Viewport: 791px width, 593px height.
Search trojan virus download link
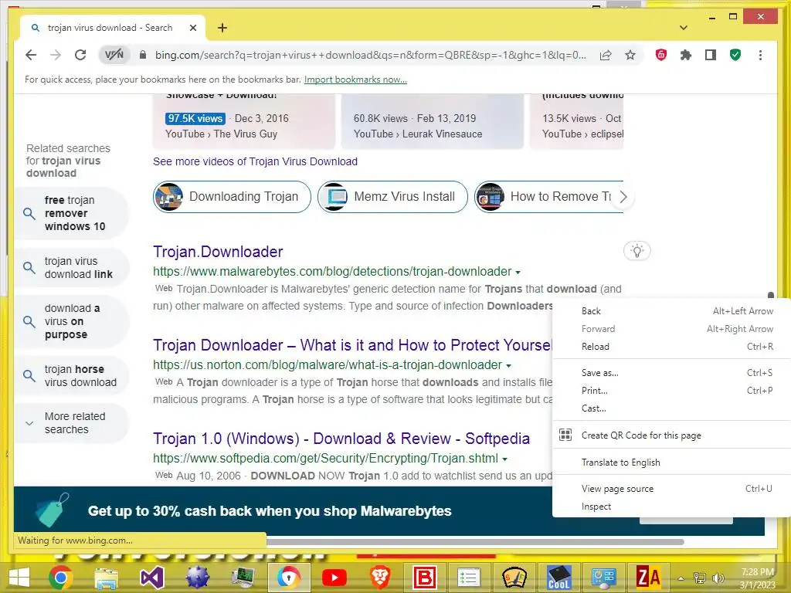pyautogui.click(x=72, y=268)
